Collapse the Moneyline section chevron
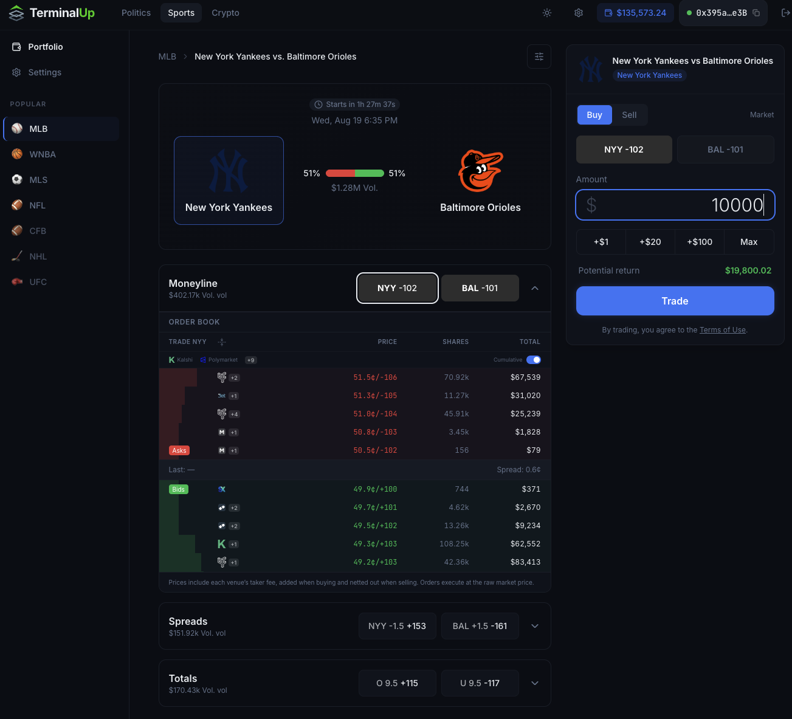Screen dimensions: 792x719 tap(535, 288)
